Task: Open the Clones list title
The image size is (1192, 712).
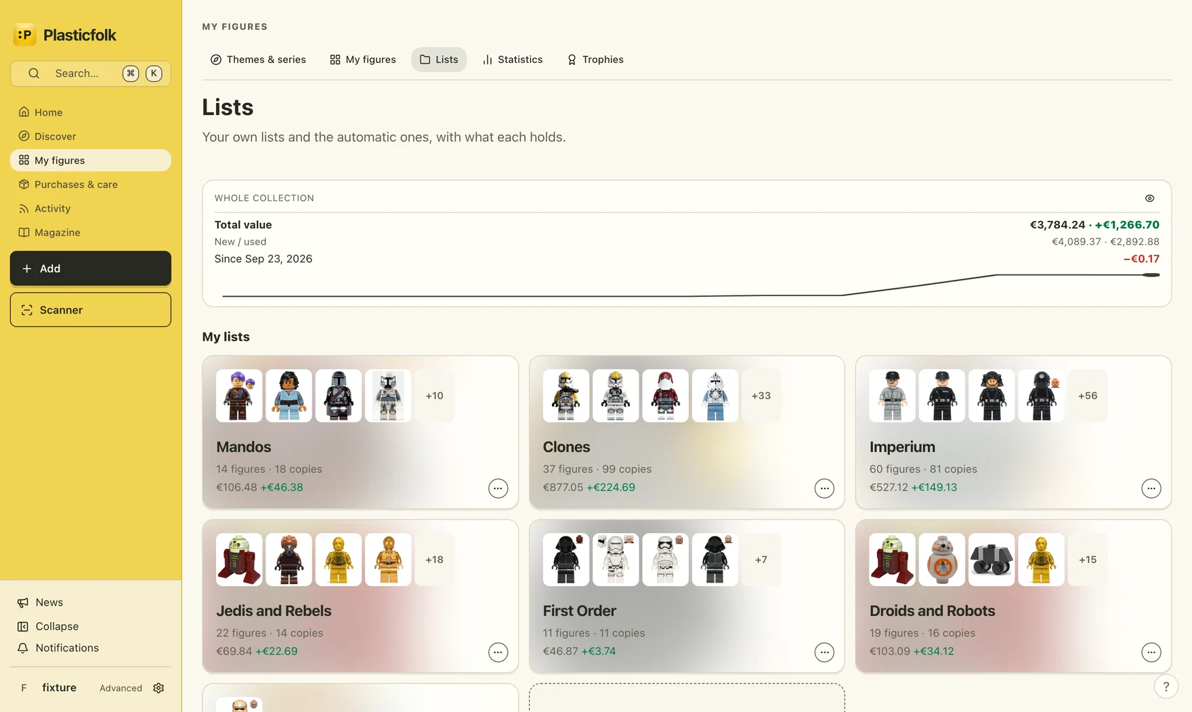Action: click(566, 447)
